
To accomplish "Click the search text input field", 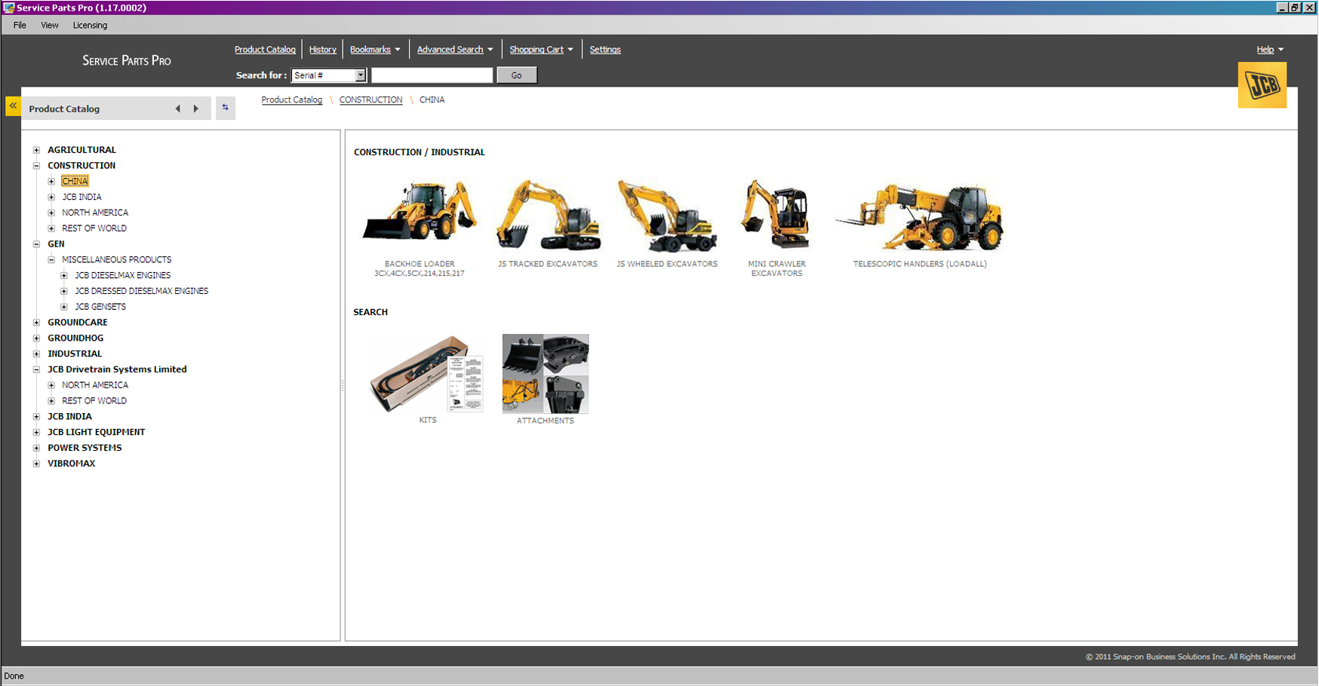I will click(432, 75).
